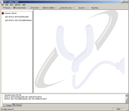The width and height of the screenshot is (129, 111).
Task: Open the Help menu
Action: point(24,5)
